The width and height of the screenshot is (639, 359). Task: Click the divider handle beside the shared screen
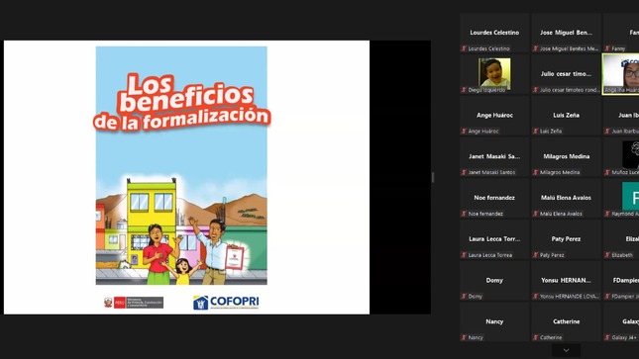[x=433, y=177]
